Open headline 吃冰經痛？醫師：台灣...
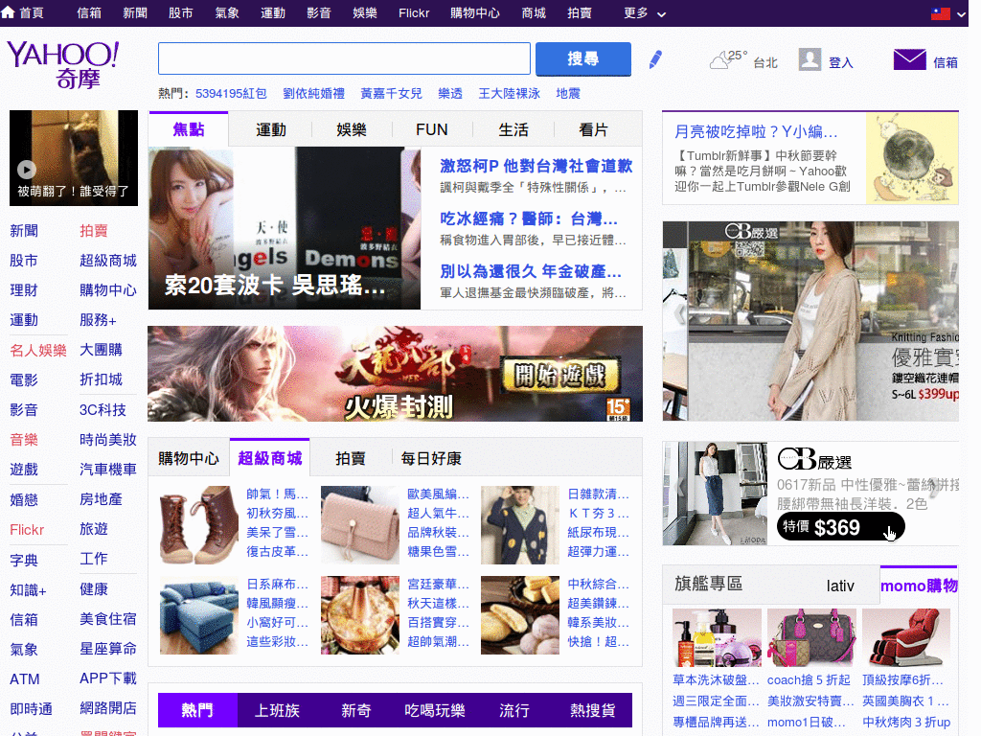 coord(529,218)
